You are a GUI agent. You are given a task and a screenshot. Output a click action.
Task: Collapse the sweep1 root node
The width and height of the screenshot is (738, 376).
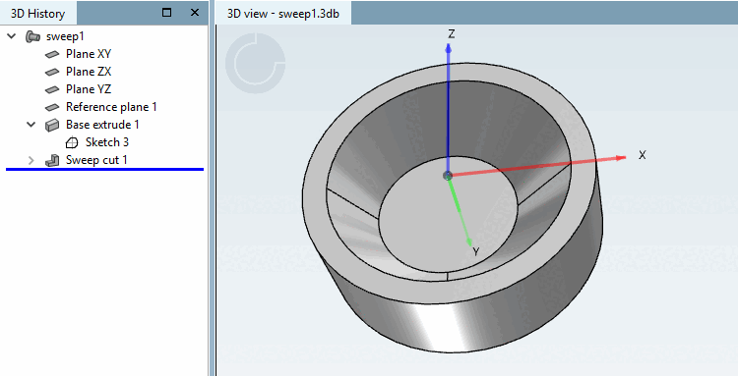point(12,36)
